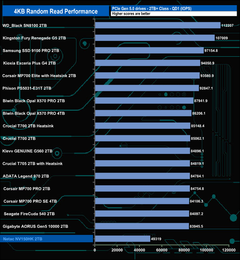
Task: Click the 97154.8 score value
Action: click(x=211, y=51)
